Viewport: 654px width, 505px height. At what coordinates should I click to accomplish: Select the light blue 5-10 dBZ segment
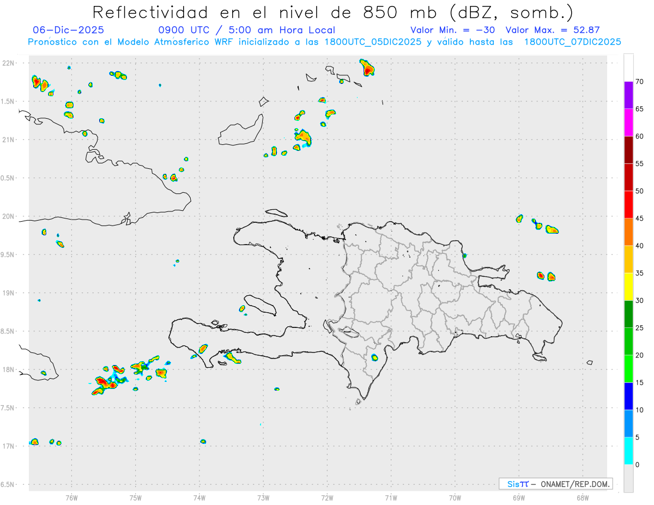628,423
